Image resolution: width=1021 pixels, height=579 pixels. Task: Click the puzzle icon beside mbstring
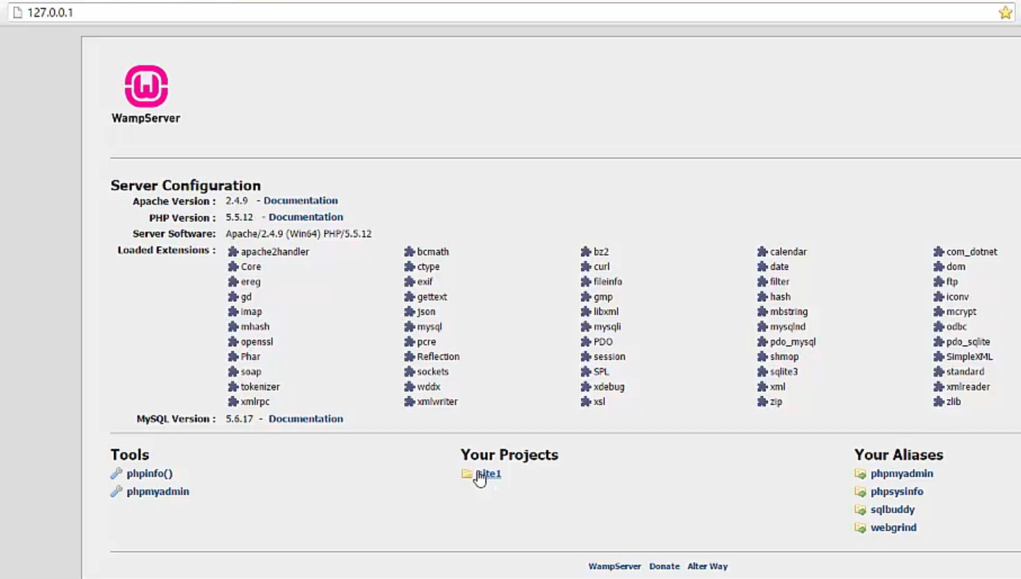pyautogui.click(x=763, y=312)
